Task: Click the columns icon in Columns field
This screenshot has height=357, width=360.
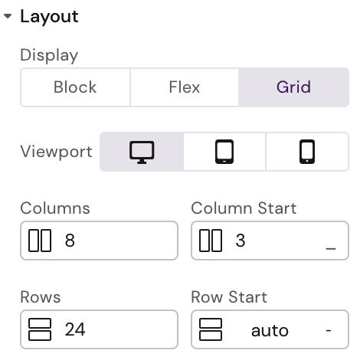Action: [x=40, y=241]
